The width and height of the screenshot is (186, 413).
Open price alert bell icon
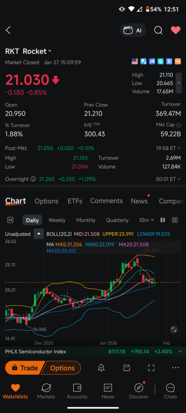tap(101, 368)
